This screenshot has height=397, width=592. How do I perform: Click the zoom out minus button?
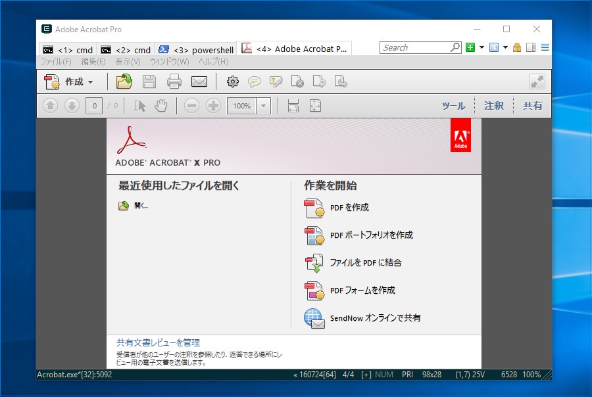click(191, 106)
